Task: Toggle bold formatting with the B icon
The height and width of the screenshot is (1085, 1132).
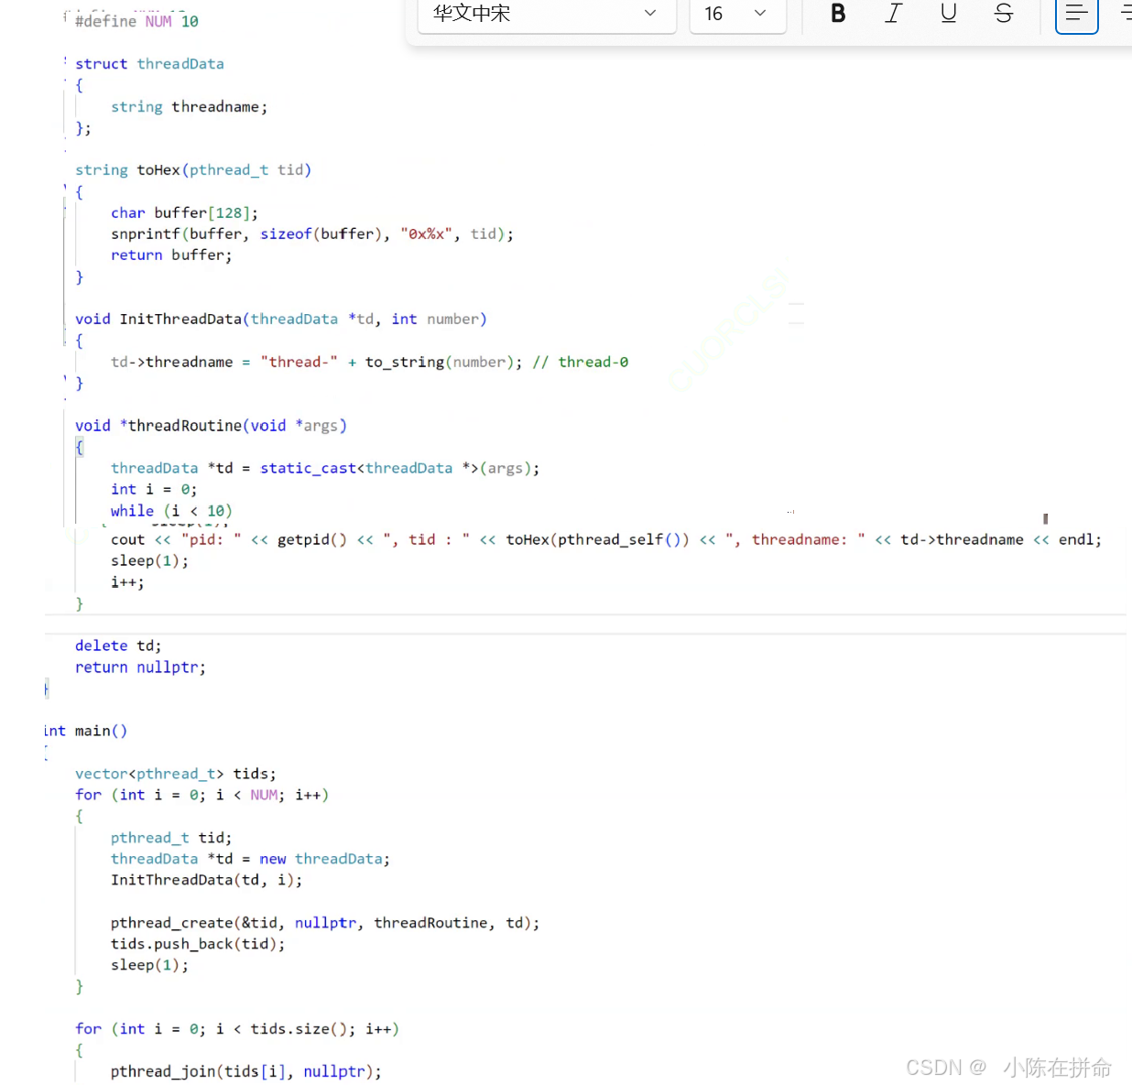Action: click(x=838, y=14)
